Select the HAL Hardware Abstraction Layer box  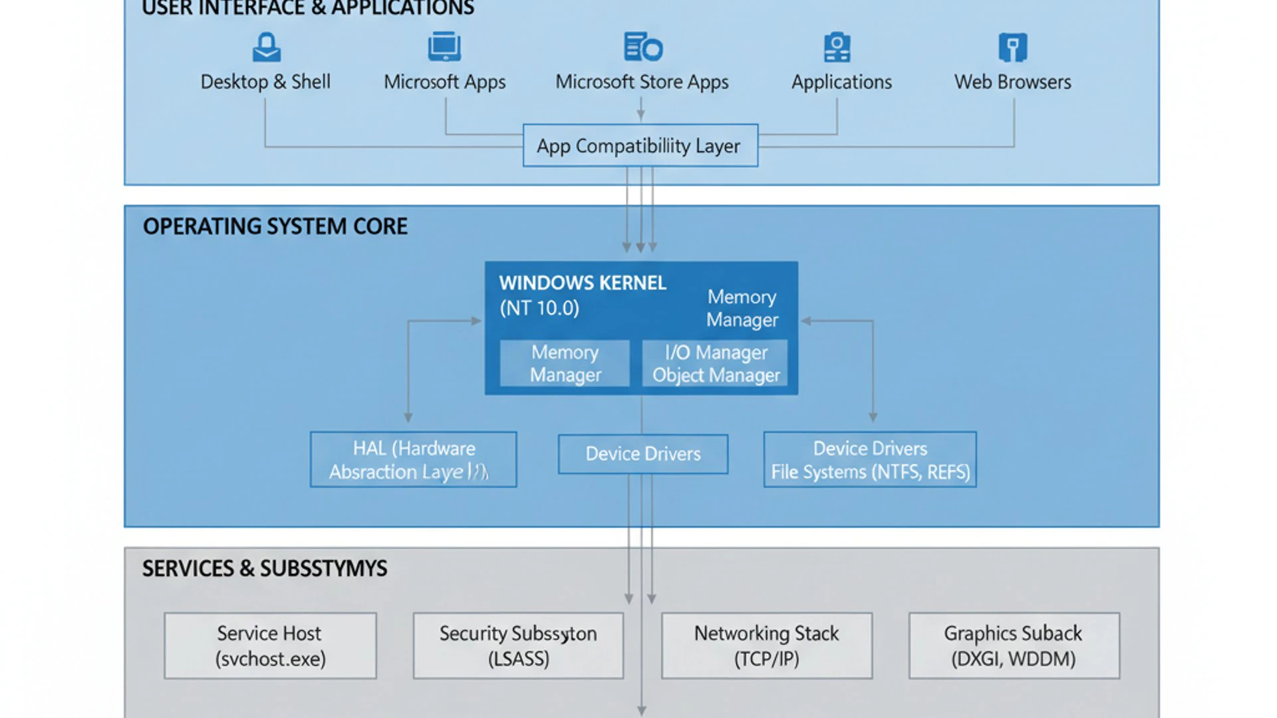point(413,459)
